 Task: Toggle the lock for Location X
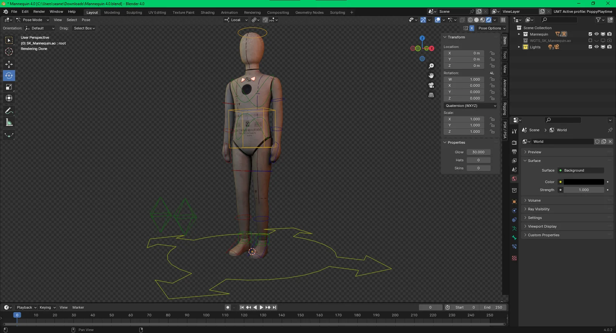click(492, 53)
